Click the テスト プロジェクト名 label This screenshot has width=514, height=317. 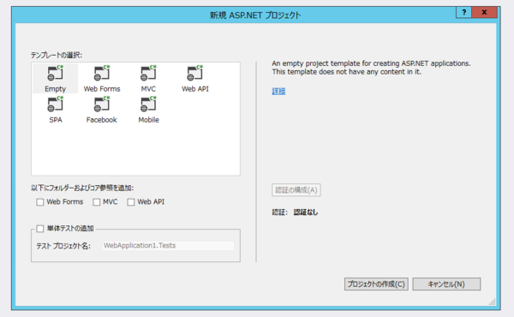tap(63, 246)
